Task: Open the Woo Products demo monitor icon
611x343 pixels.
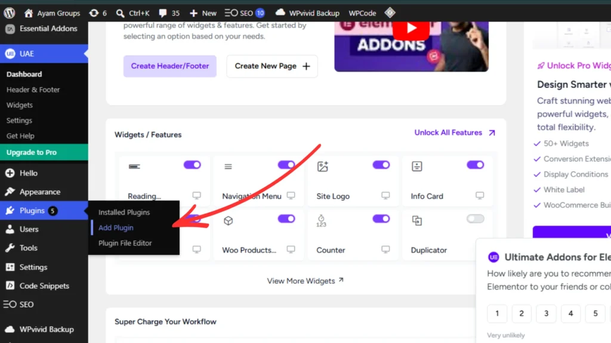Action: click(291, 250)
